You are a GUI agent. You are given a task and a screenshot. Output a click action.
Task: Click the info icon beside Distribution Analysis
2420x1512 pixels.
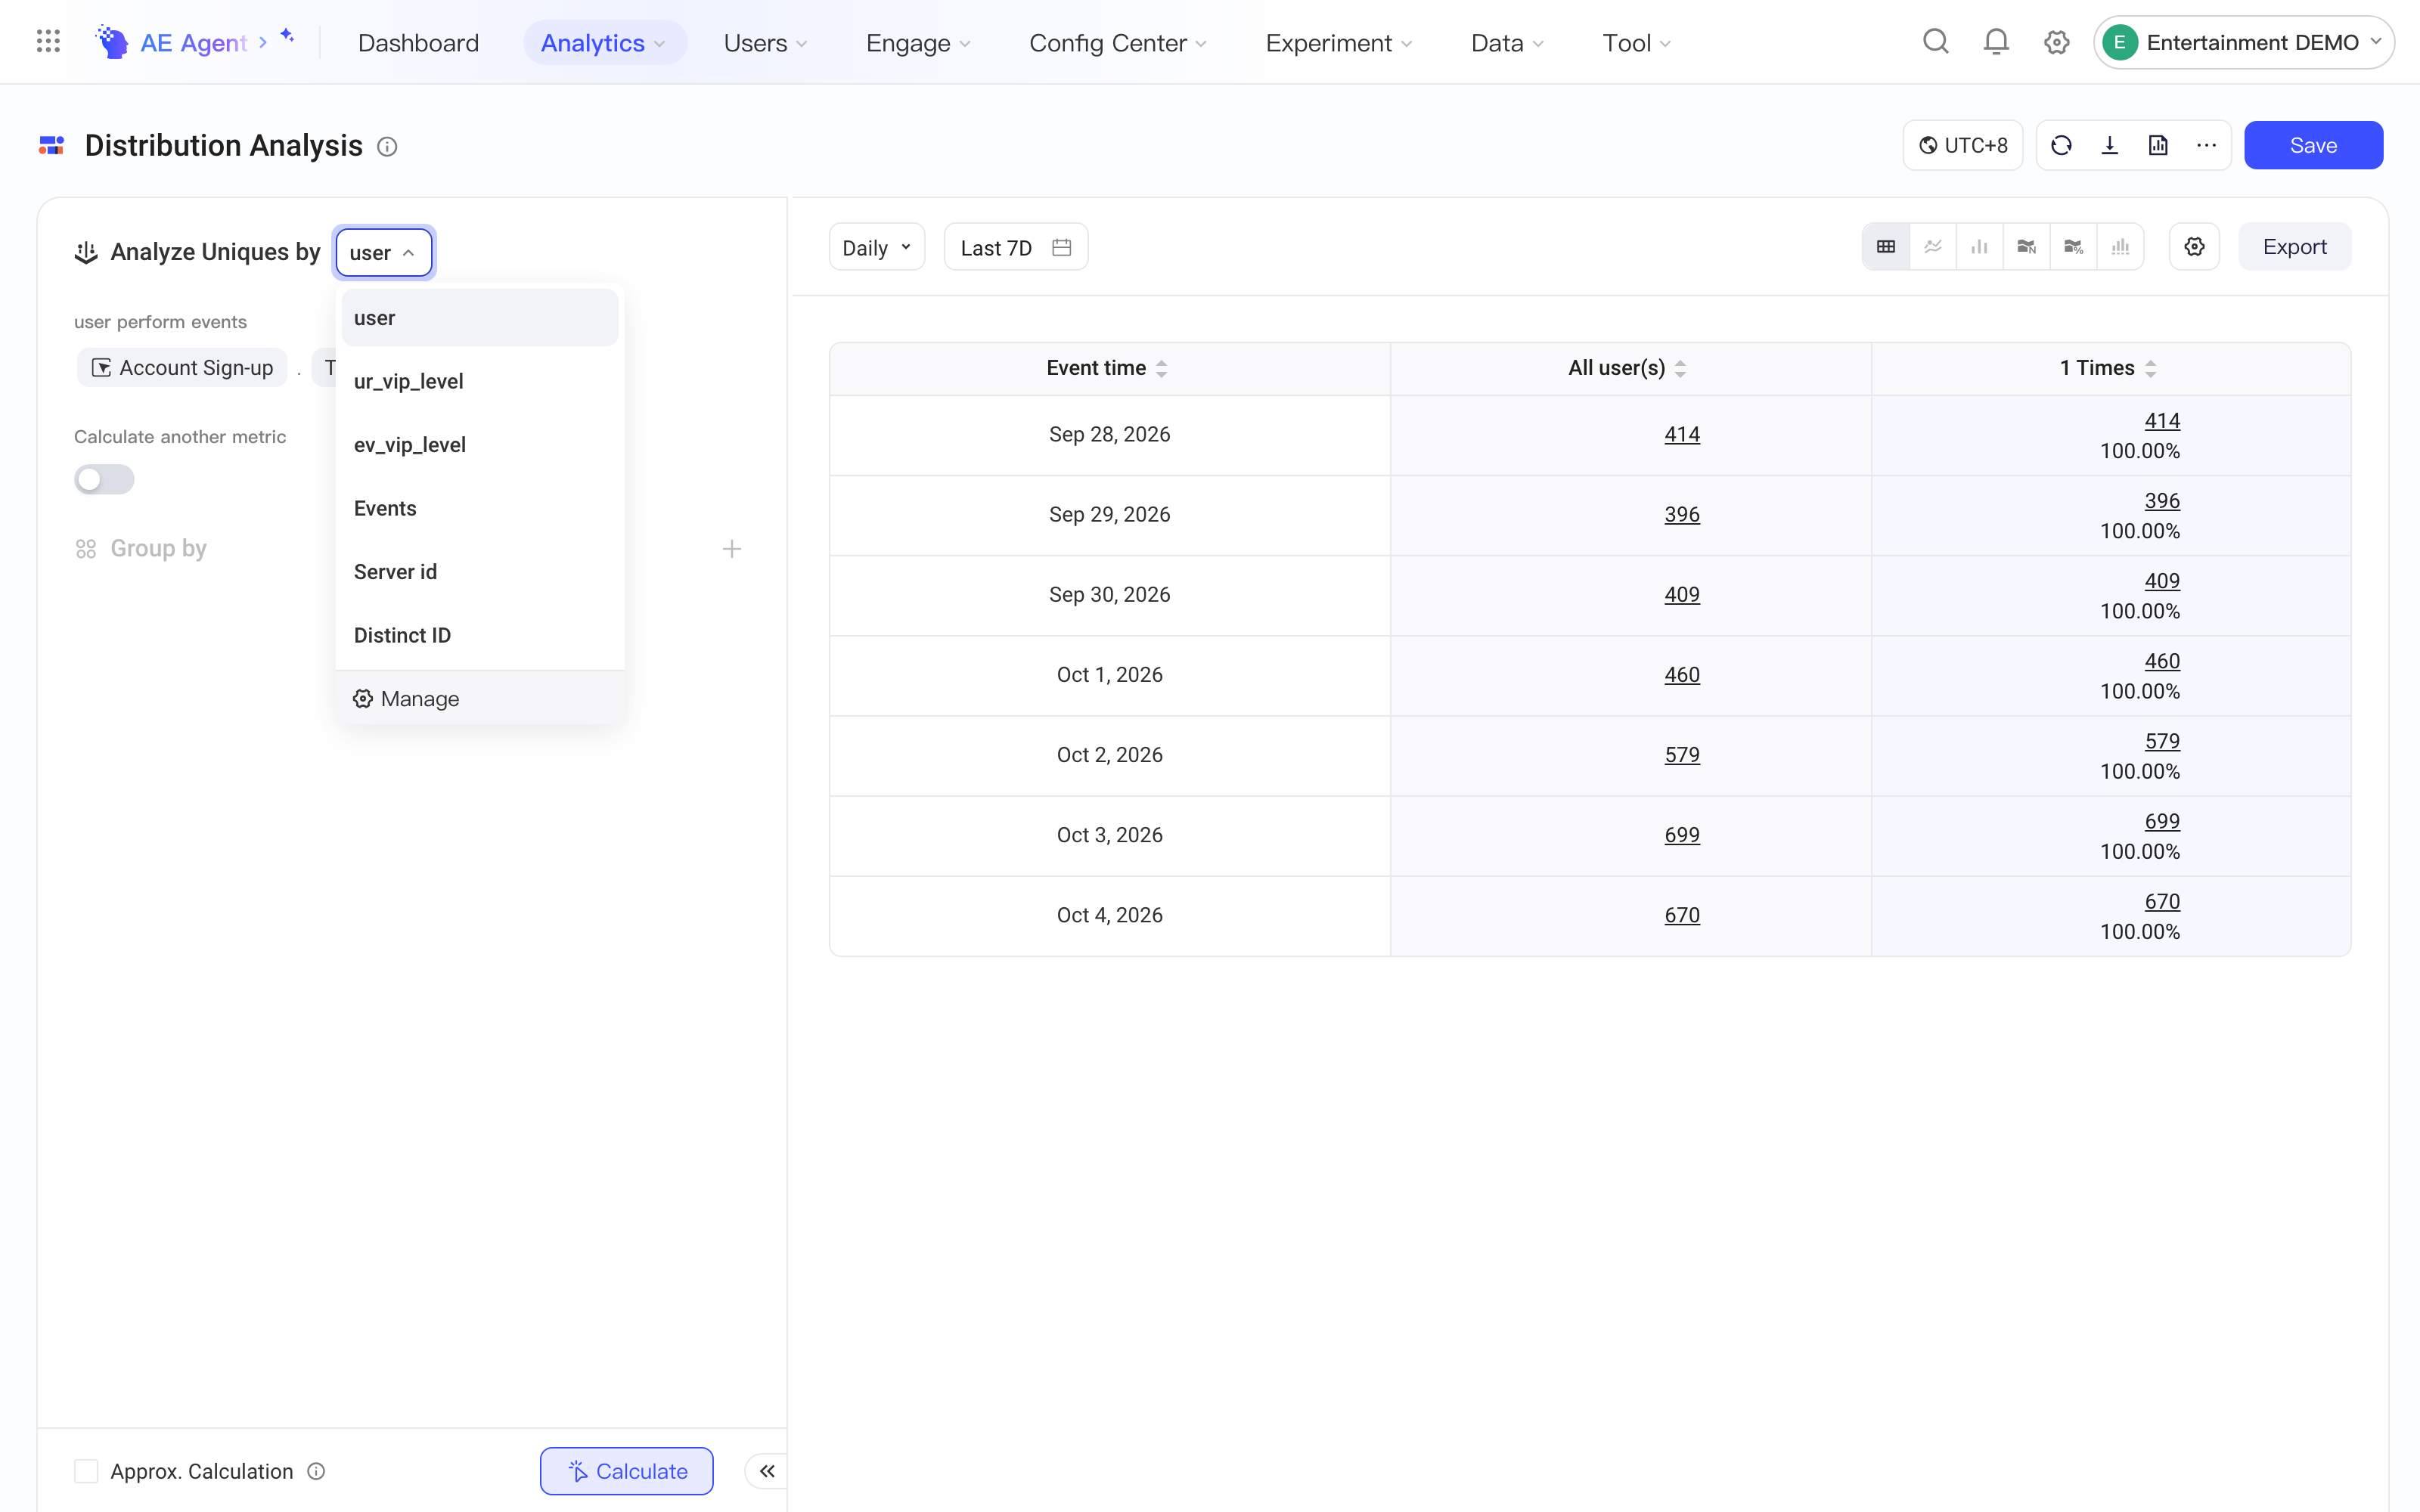(x=387, y=147)
